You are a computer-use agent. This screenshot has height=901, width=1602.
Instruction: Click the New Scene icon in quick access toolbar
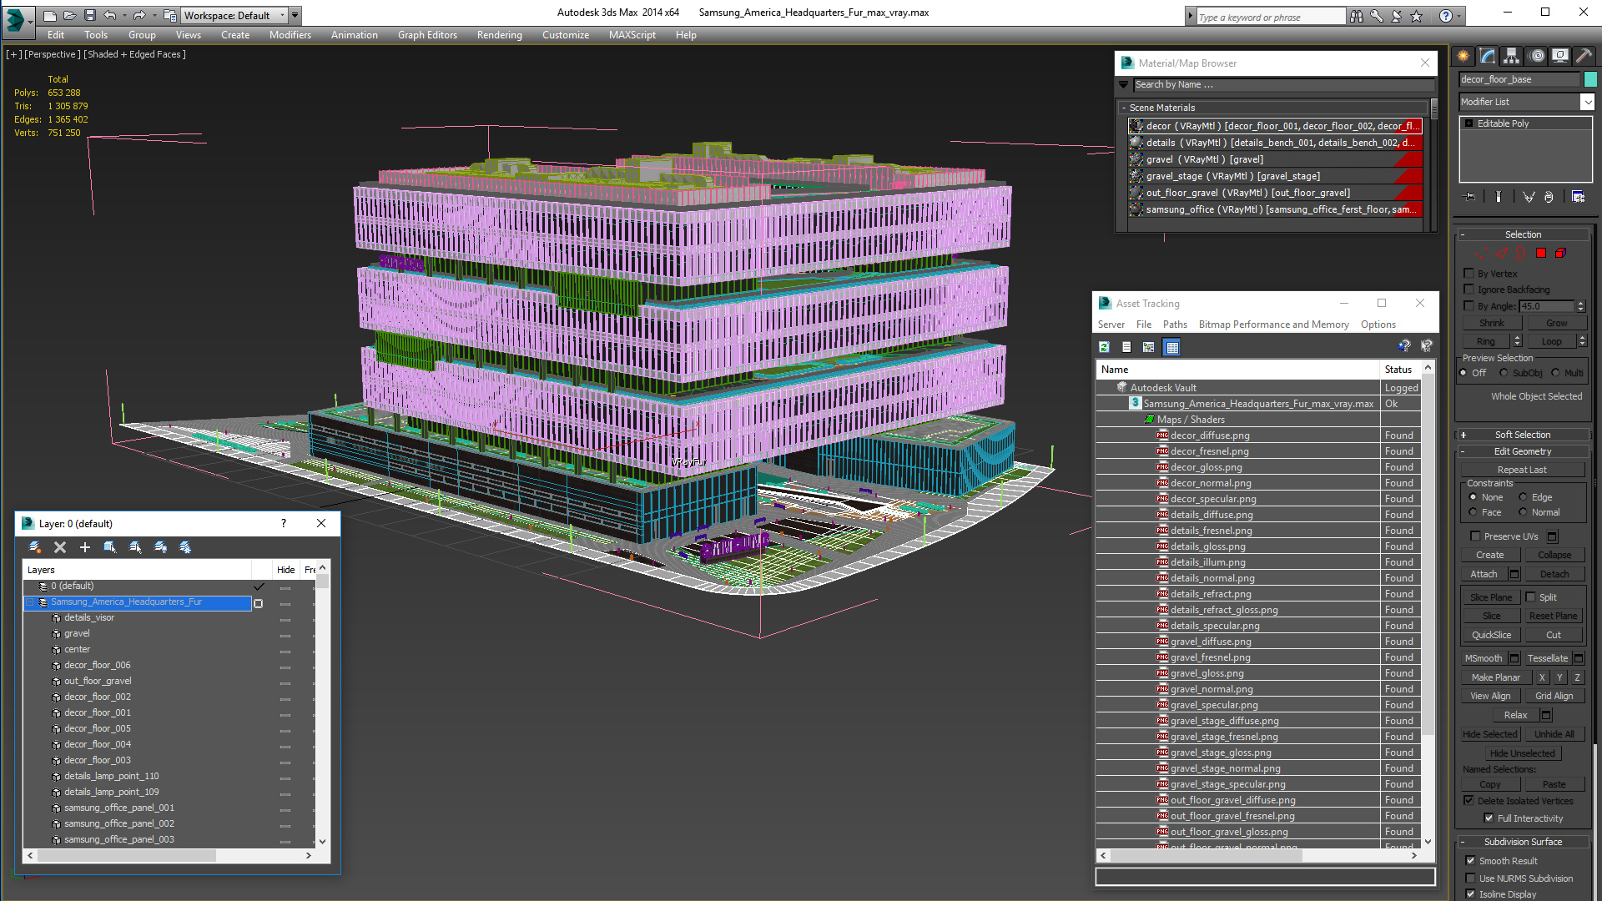[x=50, y=15]
